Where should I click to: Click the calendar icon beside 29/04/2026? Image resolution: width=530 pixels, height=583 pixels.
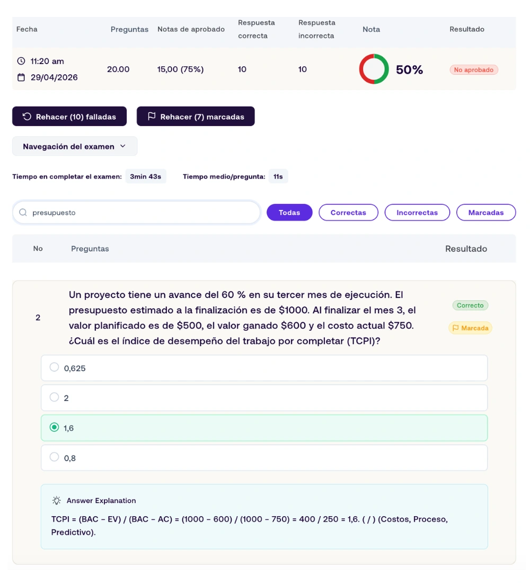[21, 77]
